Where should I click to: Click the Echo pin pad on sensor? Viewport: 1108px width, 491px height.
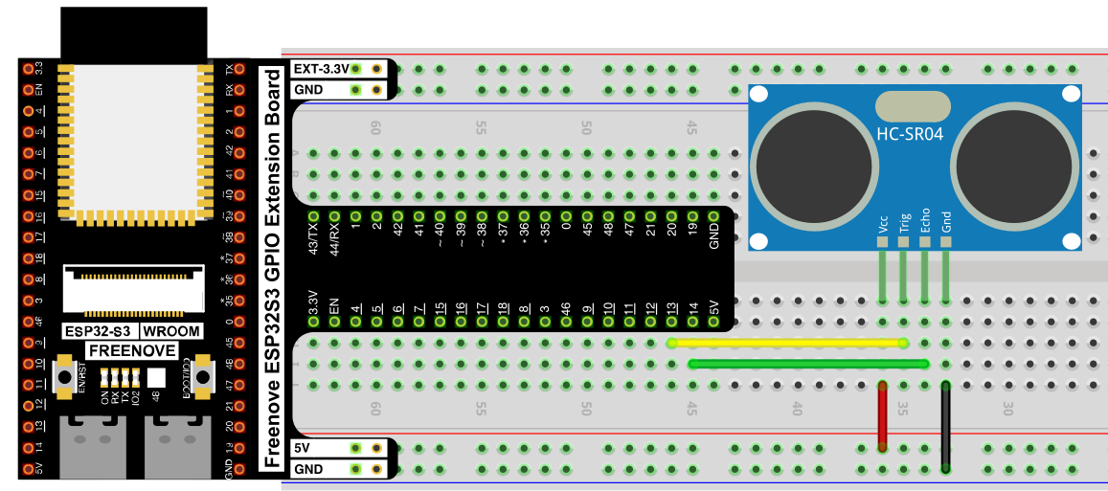click(x=924, y=242)
